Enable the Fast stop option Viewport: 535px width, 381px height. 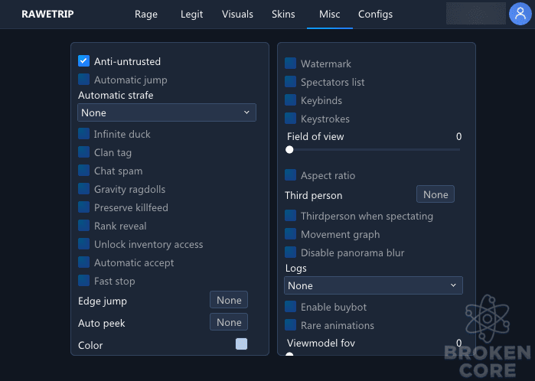click(x=83, y=281)
